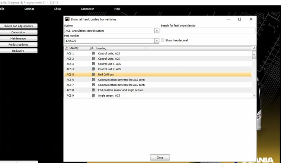The width and height of the screenshot is (281, 163).
Task: Click the info icon in Red CAN bus row
Action: tap(93, 74)
